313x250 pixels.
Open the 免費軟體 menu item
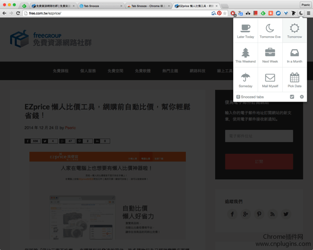click(x=143, y=71)
